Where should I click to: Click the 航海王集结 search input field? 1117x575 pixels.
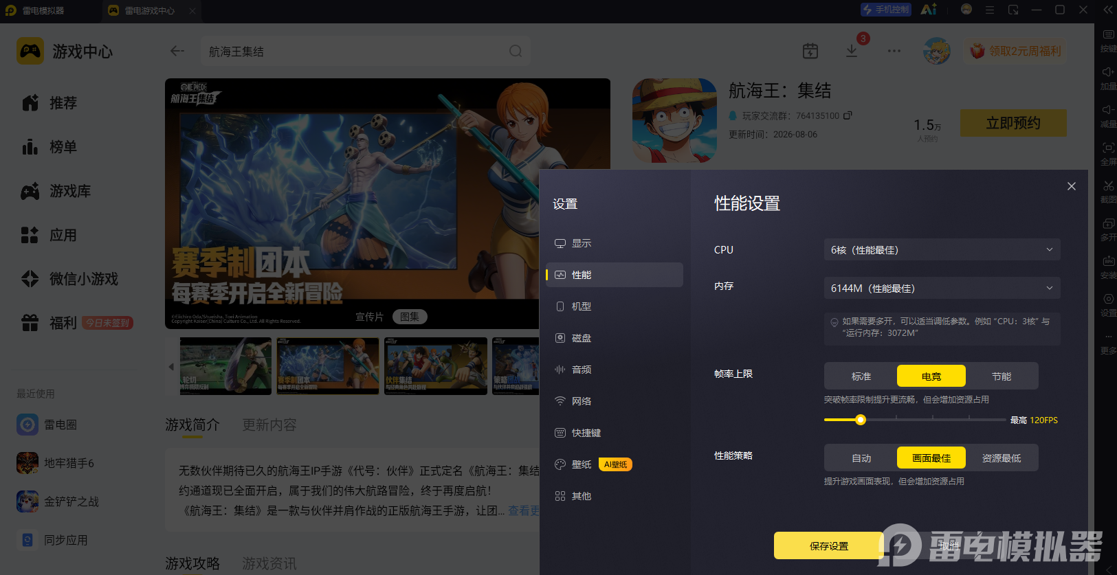(357, 52)
